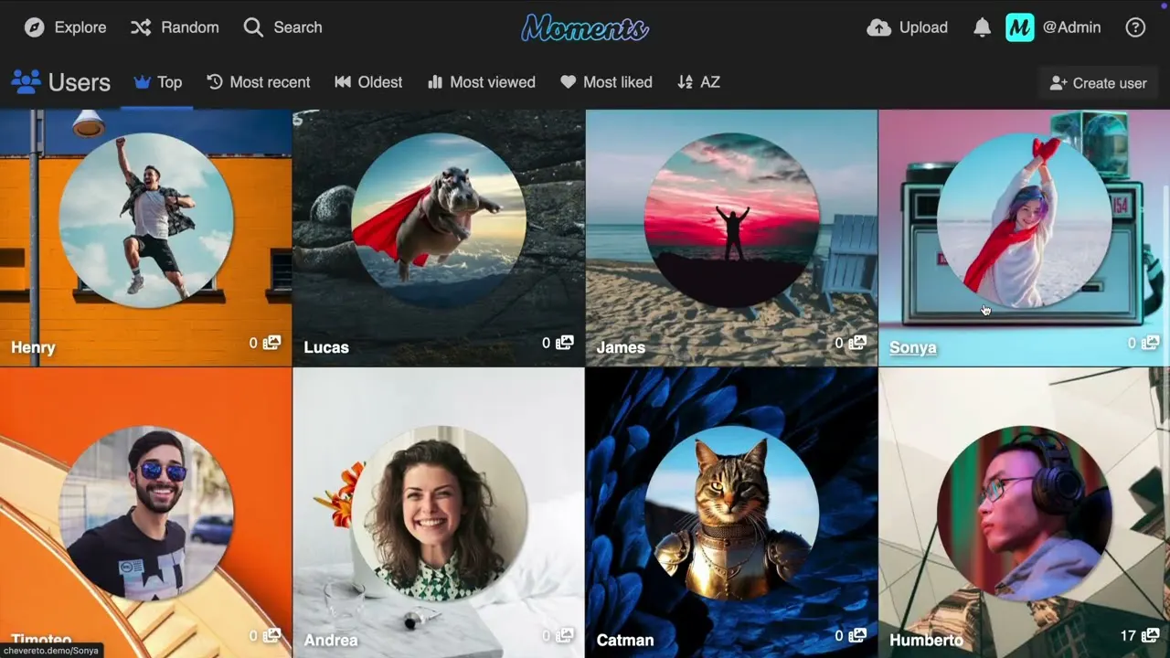Click the Sonya username link
The image size is (1170, 658).
912,347
